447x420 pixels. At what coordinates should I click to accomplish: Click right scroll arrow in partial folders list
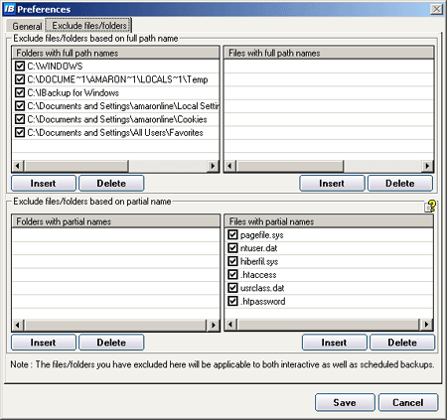(214, 325)
